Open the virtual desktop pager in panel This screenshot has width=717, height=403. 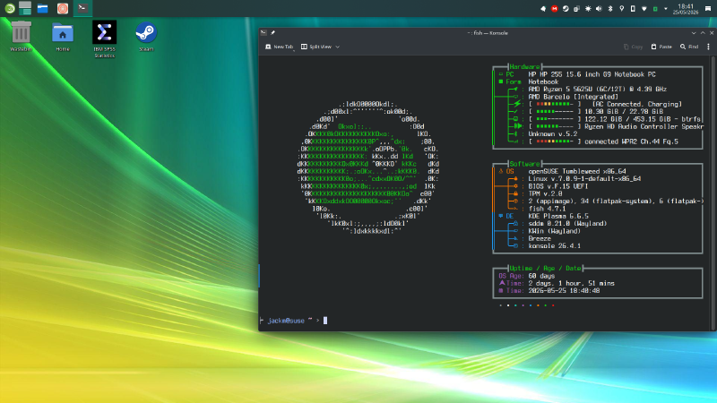pos(25,8)
